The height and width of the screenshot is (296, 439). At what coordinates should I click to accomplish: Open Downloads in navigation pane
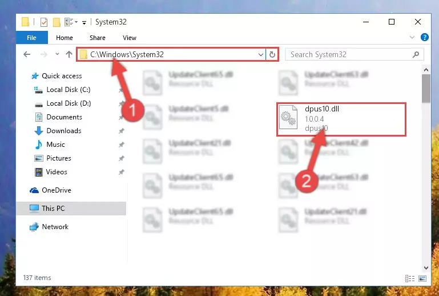pyautogui.click(x=64, y=131)
